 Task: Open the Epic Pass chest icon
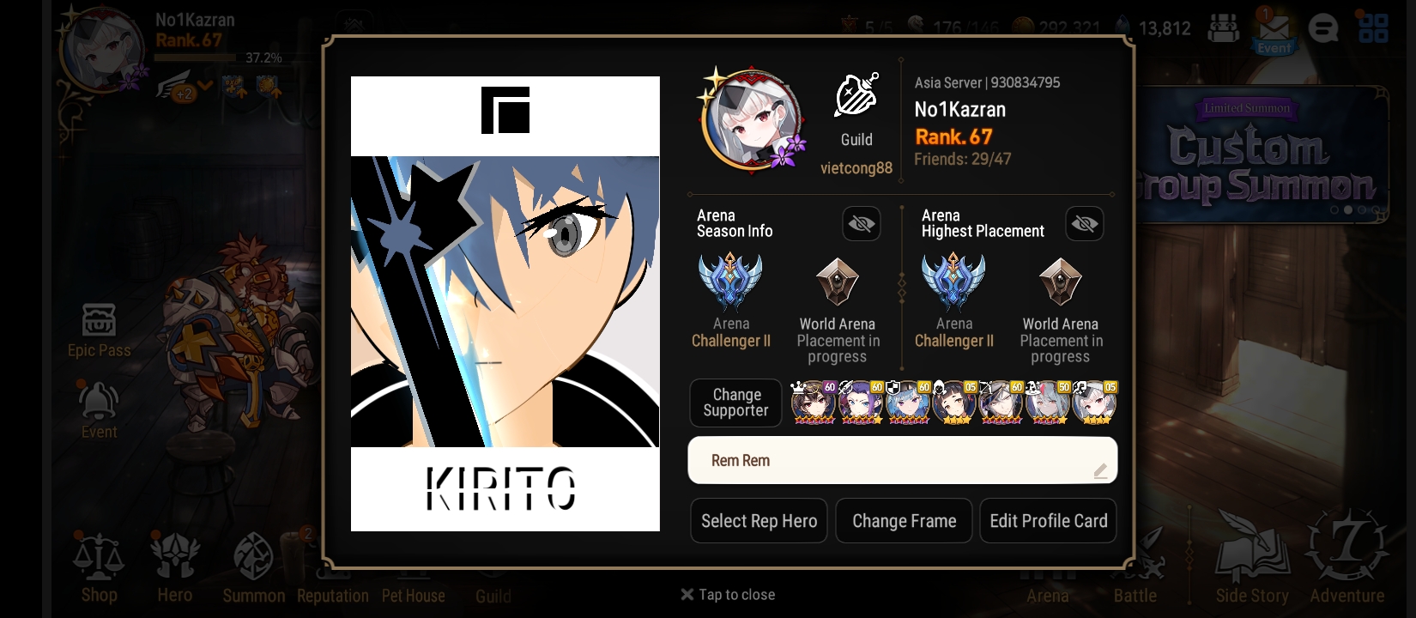pyautogui.click(x=99, y=320)
